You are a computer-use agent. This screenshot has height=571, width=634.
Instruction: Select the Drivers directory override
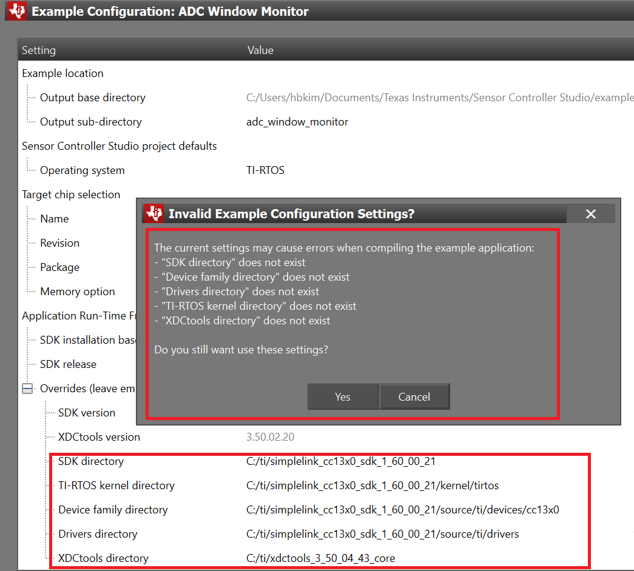click(98, 534)
